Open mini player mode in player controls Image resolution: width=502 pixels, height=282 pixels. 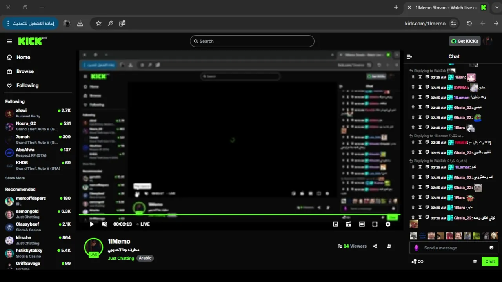336,224
